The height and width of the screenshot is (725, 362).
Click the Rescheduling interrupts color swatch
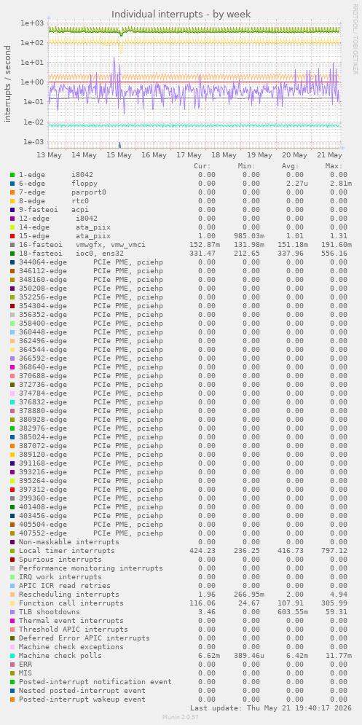[x=12, y=594]
